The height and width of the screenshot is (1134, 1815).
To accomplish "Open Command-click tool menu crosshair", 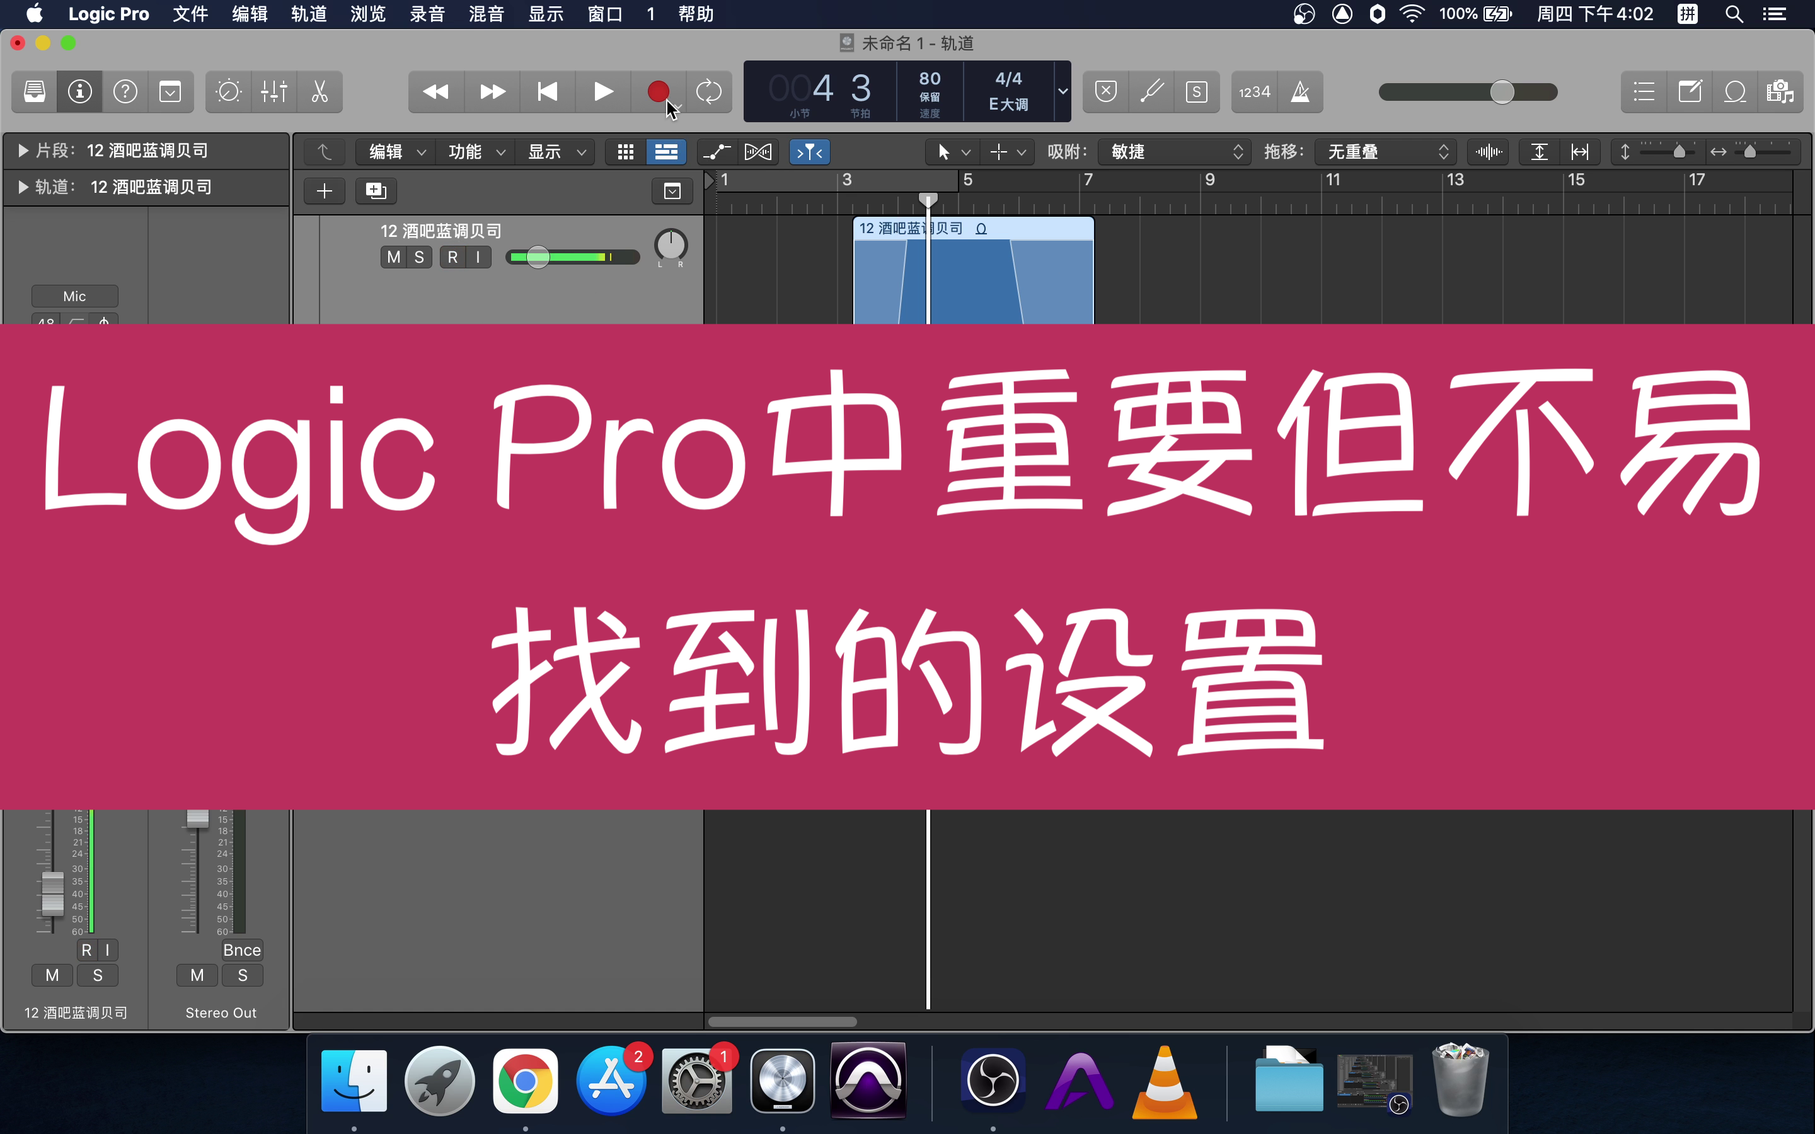I will pyautogui.click(x=1007, y=151).
